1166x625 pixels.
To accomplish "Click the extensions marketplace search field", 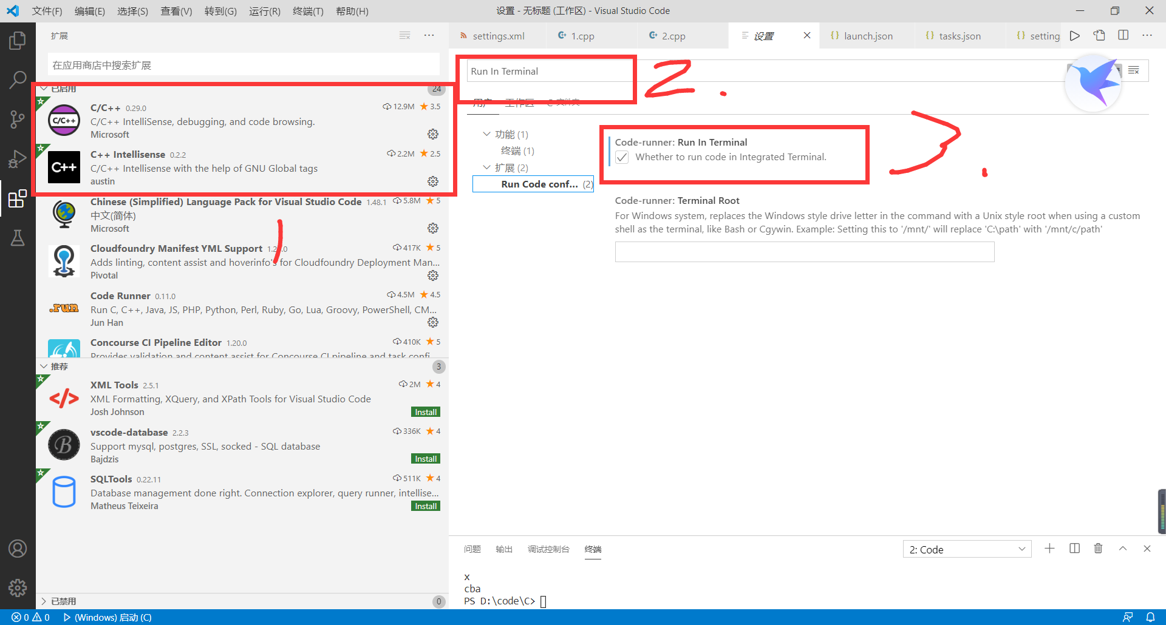I will pos(244,65).
